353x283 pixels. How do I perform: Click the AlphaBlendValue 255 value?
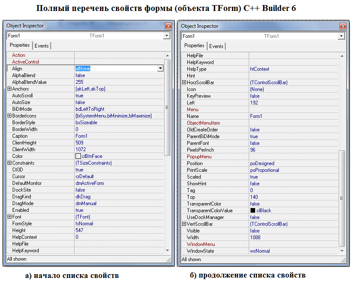pyautogui.click(x=79, y=82)
